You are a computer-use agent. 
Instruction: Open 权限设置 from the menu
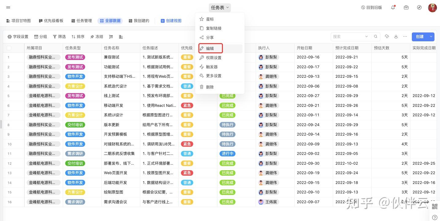tap(220, 58)
